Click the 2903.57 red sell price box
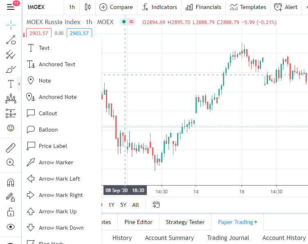The height and width of the screenshot is (244, 308). [38, 33]
